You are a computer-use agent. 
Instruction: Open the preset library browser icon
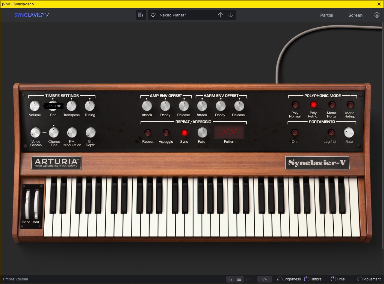140,15
